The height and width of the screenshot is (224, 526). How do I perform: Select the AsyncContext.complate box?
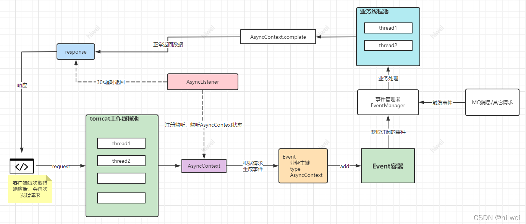click(278, 37)
